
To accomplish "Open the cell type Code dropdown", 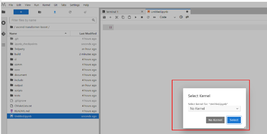I will click(167, 17).
